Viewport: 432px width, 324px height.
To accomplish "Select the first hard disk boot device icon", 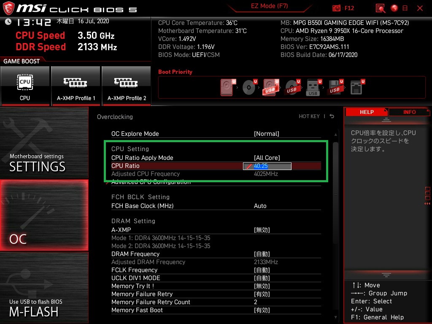I will point(227,87).
